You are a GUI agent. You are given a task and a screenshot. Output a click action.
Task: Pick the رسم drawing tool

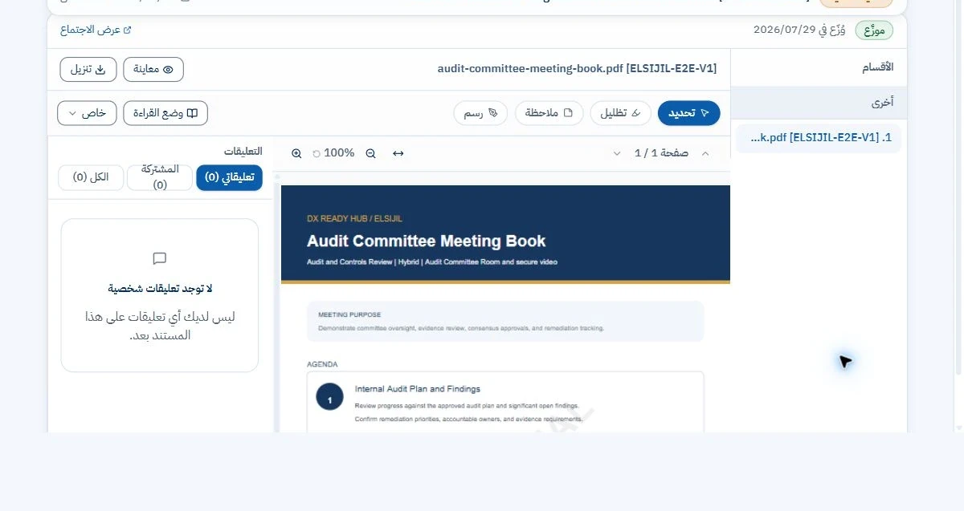(x=481, y=113)
